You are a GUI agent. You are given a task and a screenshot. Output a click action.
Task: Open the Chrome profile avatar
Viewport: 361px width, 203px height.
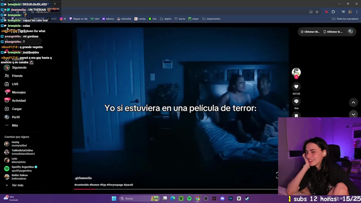[350, 12]
